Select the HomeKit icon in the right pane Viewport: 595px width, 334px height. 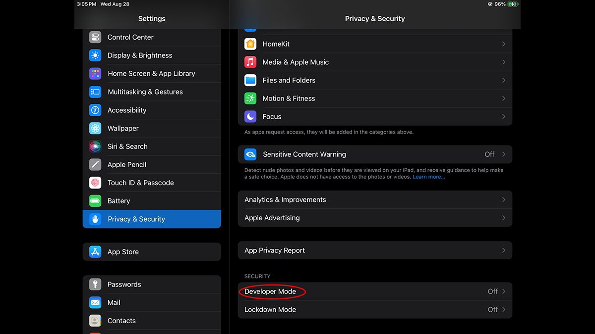pos(250,44)
